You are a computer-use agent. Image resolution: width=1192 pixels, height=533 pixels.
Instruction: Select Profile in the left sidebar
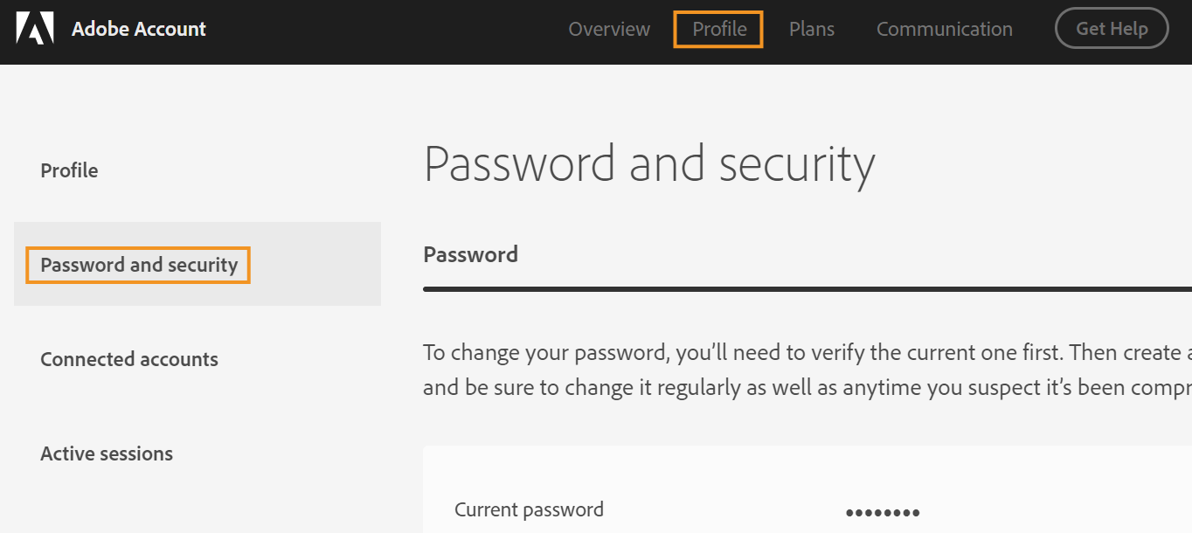coord(69,170)
